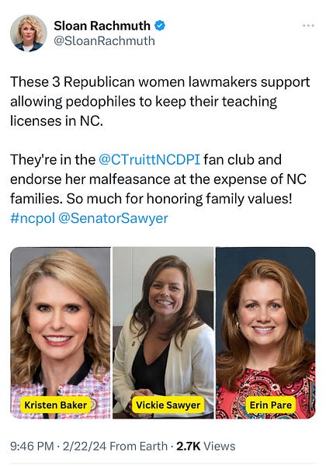
Task: Click the Vickie Sawyer yellow name label
Action: [x=168, y=405]
